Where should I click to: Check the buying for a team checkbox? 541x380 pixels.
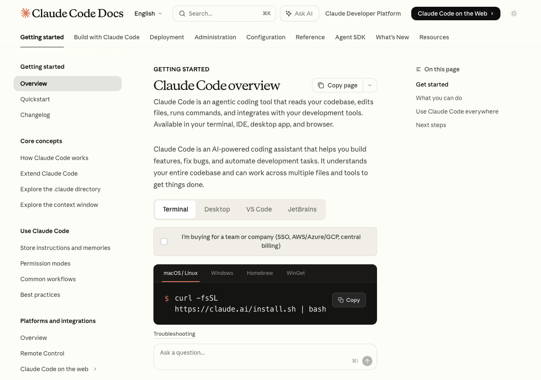point(164,242)
